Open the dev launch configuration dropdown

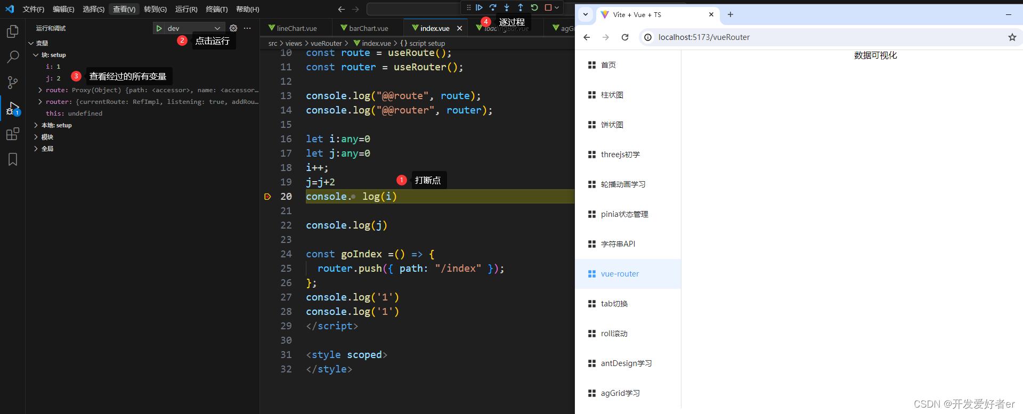pyautogui.click(x=195, y=28)
